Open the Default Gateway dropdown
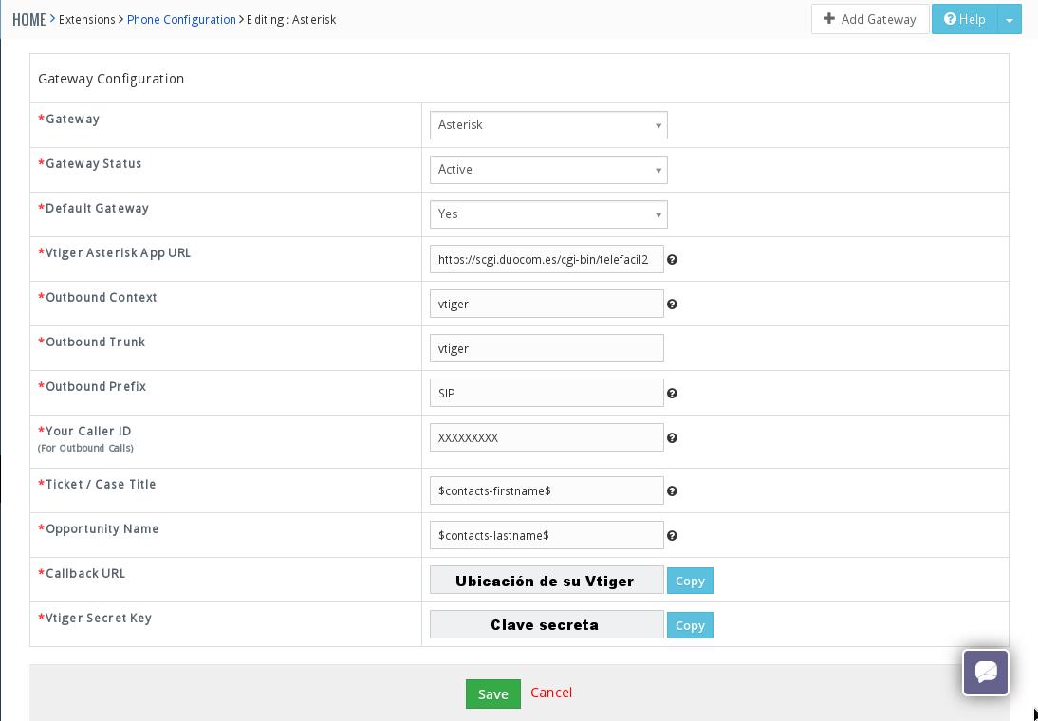The image size is (1038, 721). (x=548, y=214)
